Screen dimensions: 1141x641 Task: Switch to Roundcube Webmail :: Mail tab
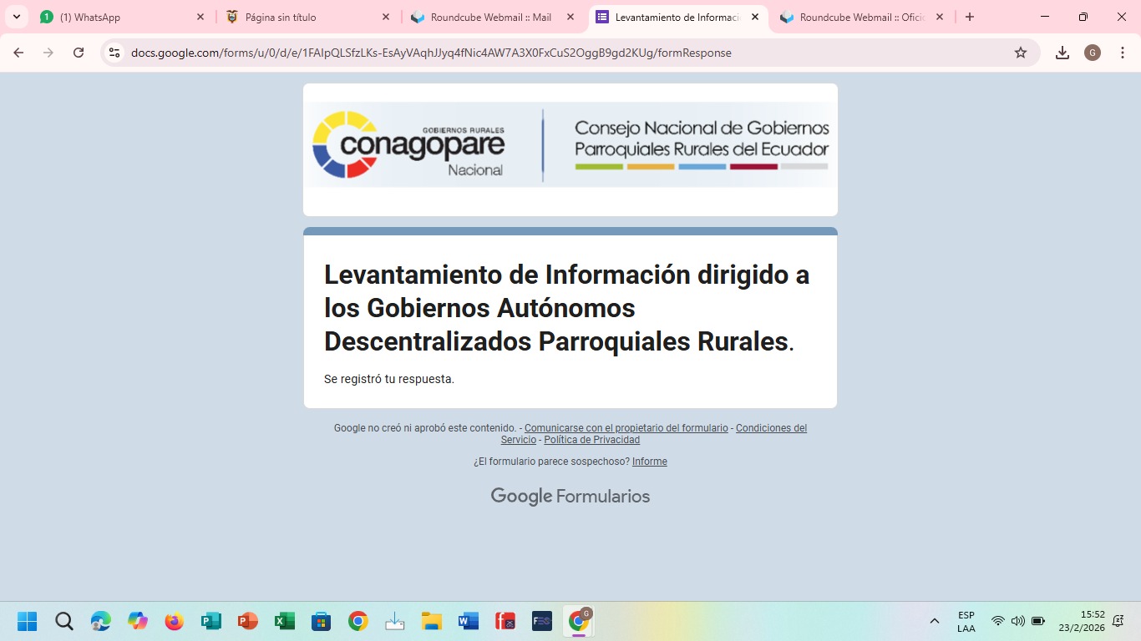[490, 17]
